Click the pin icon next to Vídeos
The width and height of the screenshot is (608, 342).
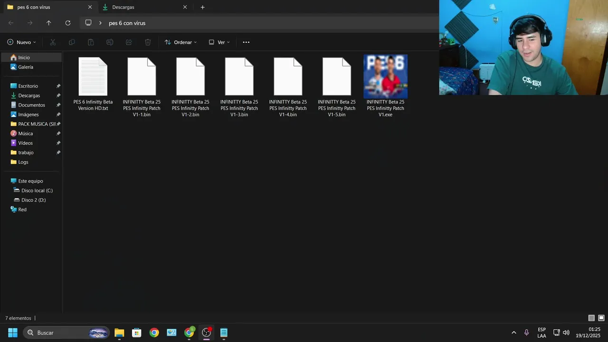(58, 143)
